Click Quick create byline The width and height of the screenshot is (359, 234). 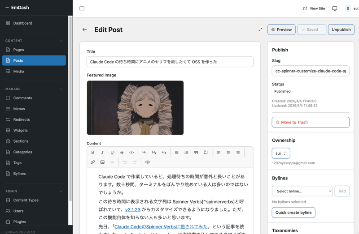coord(293,213)
